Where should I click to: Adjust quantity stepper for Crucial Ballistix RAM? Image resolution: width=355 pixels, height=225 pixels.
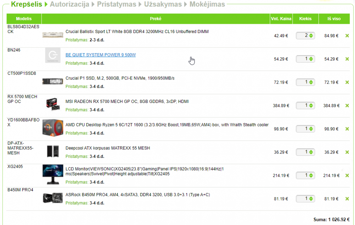click(311, 36)
